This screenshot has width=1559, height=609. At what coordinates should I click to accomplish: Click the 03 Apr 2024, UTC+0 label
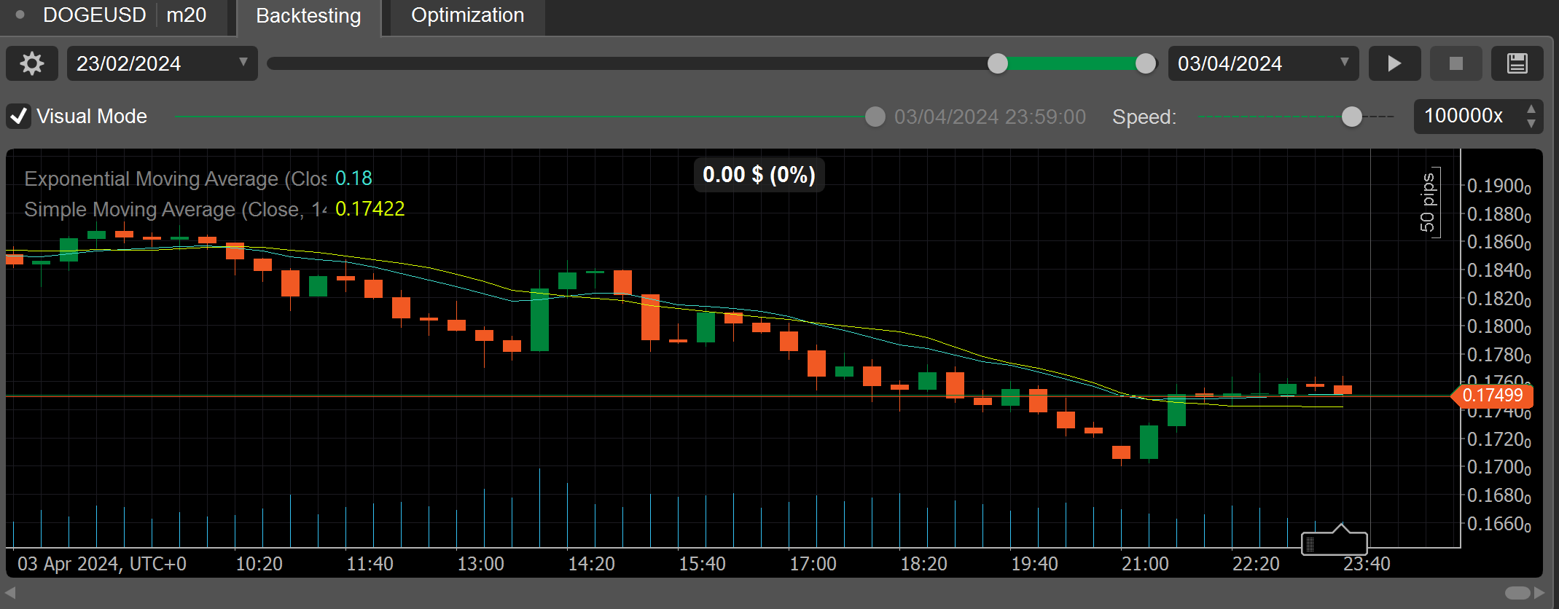pos(102,565)
